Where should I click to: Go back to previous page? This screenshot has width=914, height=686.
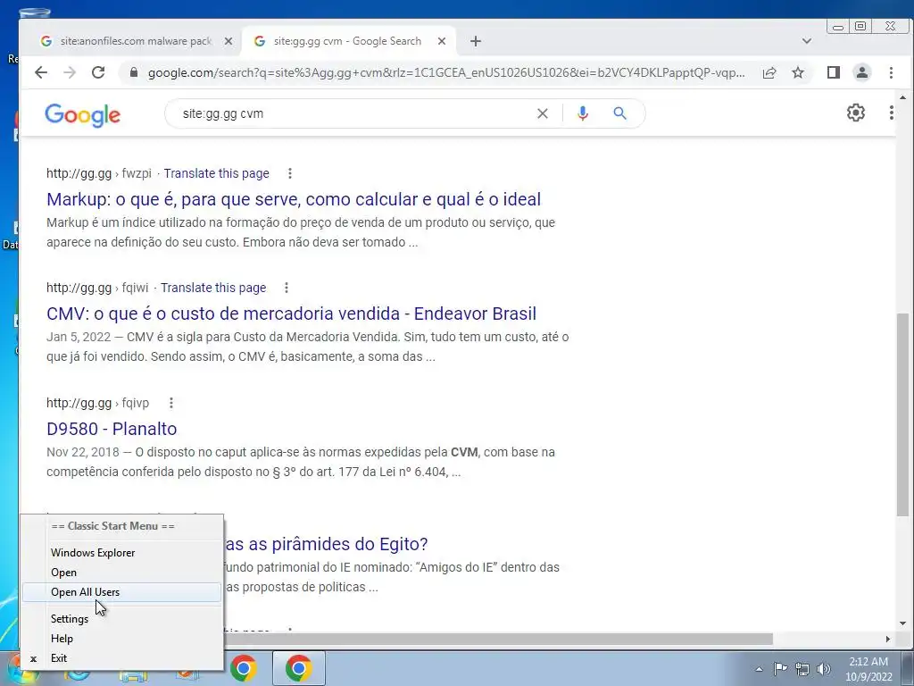coord(41,72)
